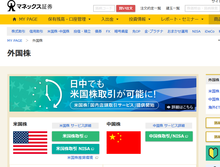The width and height of the screenshot is (220, 167).
Task: Click the 銘柄コード input field
Action: (x=104, y=8)
